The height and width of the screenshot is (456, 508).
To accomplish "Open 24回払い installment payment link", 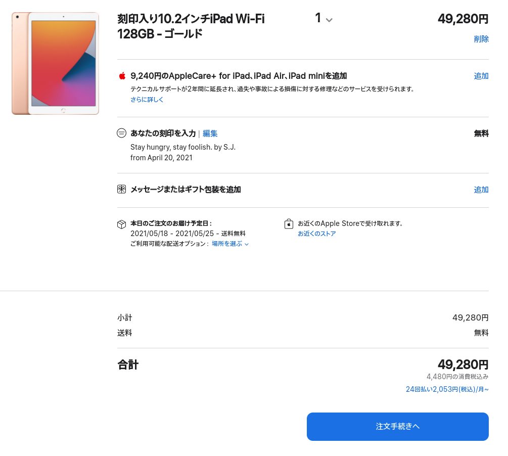I will (447, 389).
